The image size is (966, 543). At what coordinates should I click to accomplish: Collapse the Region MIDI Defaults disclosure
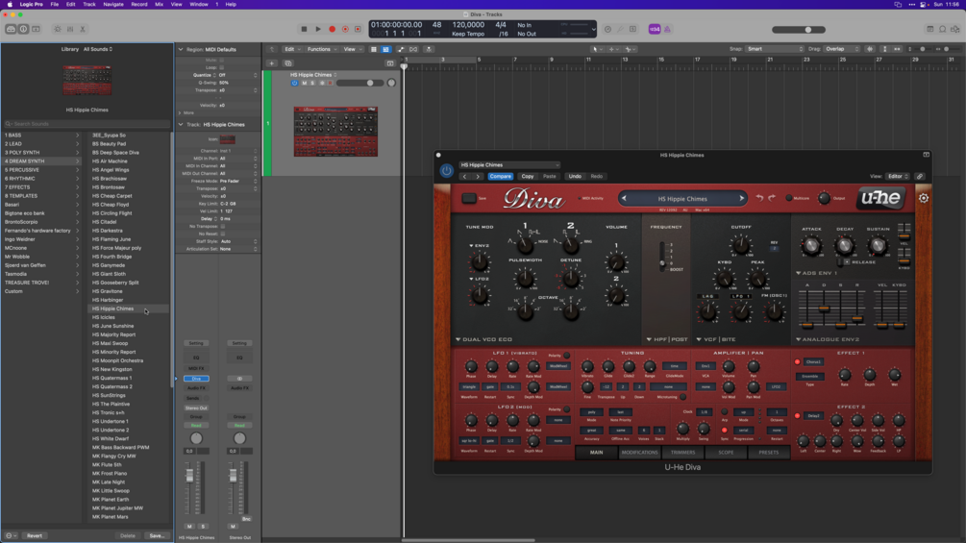[x=181, y=49]
